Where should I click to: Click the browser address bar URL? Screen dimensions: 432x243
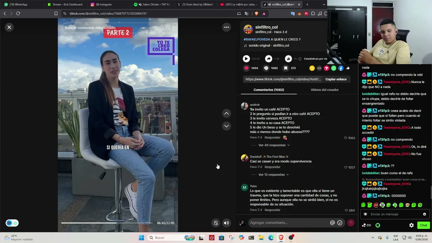pos(108,13)
